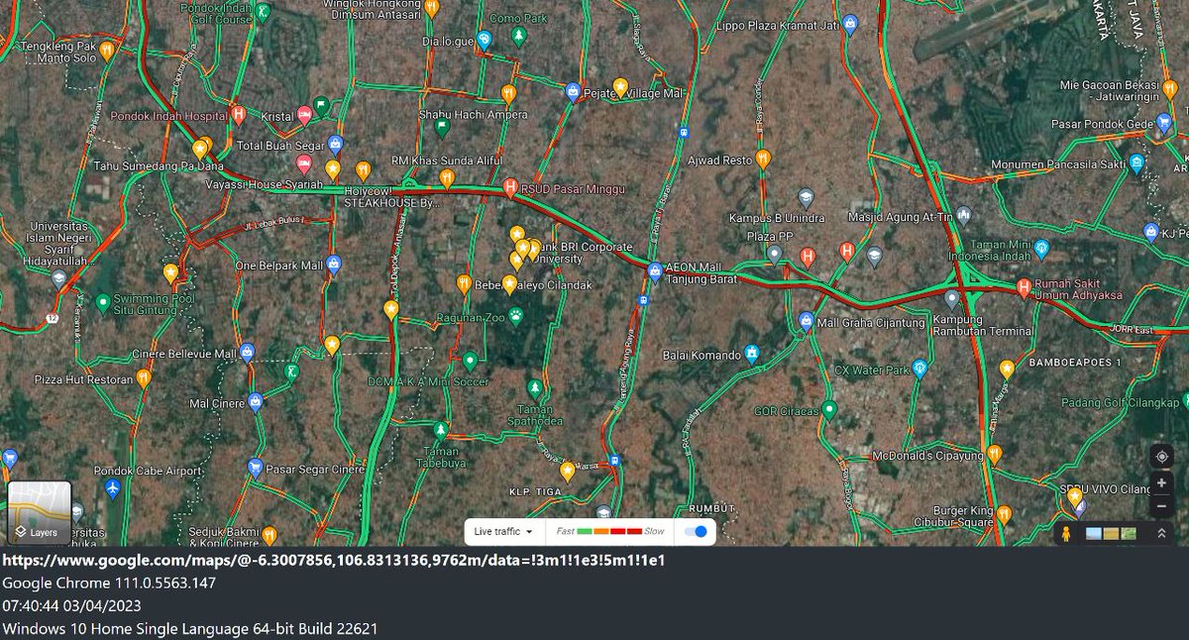Click the show your location button
1189x640 pixels.
[1161, 457]
